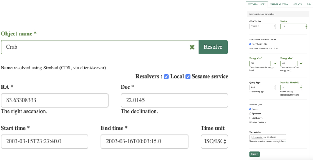
Task: Expand the OSA Version dropdown
Action: (x=262, y=26)
